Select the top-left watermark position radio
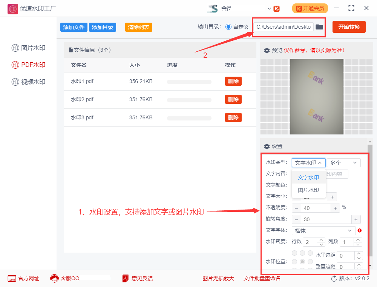 (294, 253)
